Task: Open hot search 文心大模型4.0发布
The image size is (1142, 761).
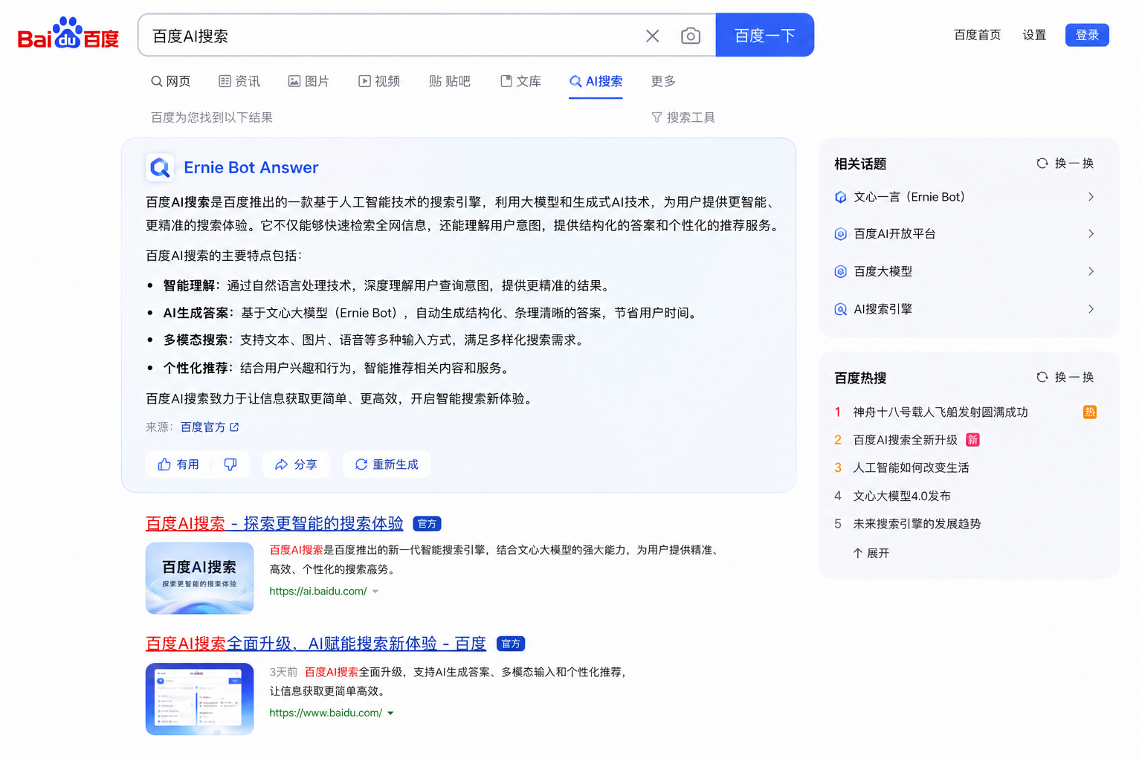Action: pos(901,496)
